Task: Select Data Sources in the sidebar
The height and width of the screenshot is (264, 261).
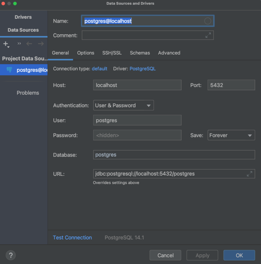Action: tap(23, 30)
